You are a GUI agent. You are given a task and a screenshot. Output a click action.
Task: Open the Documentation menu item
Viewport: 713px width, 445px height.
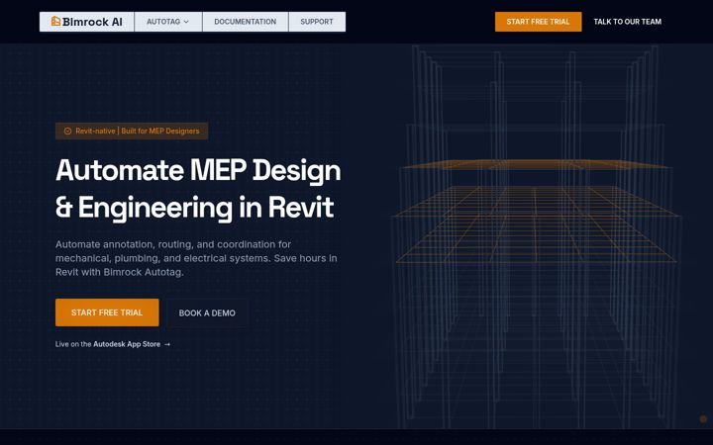point(246,22)
